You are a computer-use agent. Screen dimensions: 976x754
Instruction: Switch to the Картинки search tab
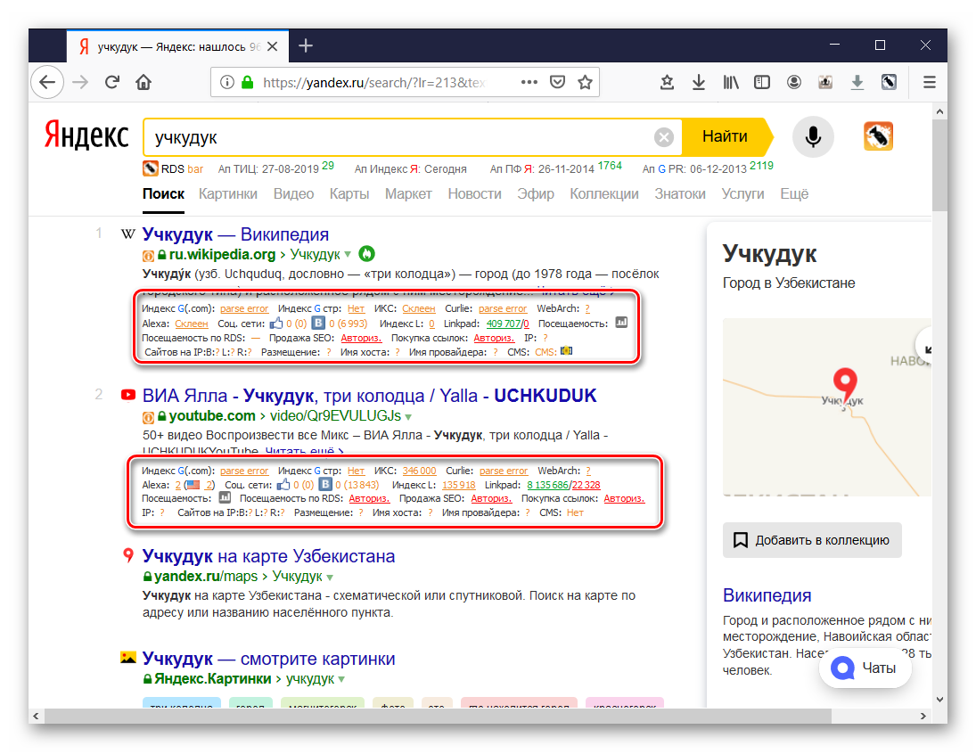click(228, 193)
